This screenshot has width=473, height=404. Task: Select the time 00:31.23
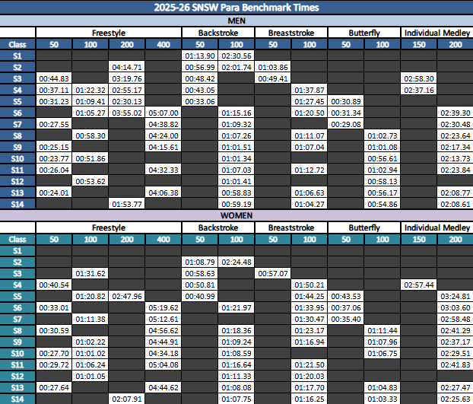(54, 101)
